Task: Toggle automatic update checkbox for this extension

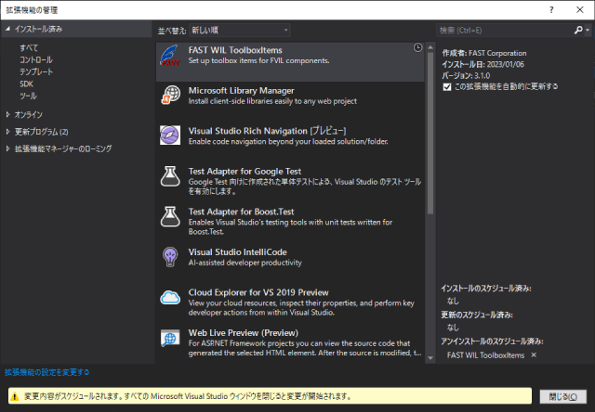Action: click(447, 87)
